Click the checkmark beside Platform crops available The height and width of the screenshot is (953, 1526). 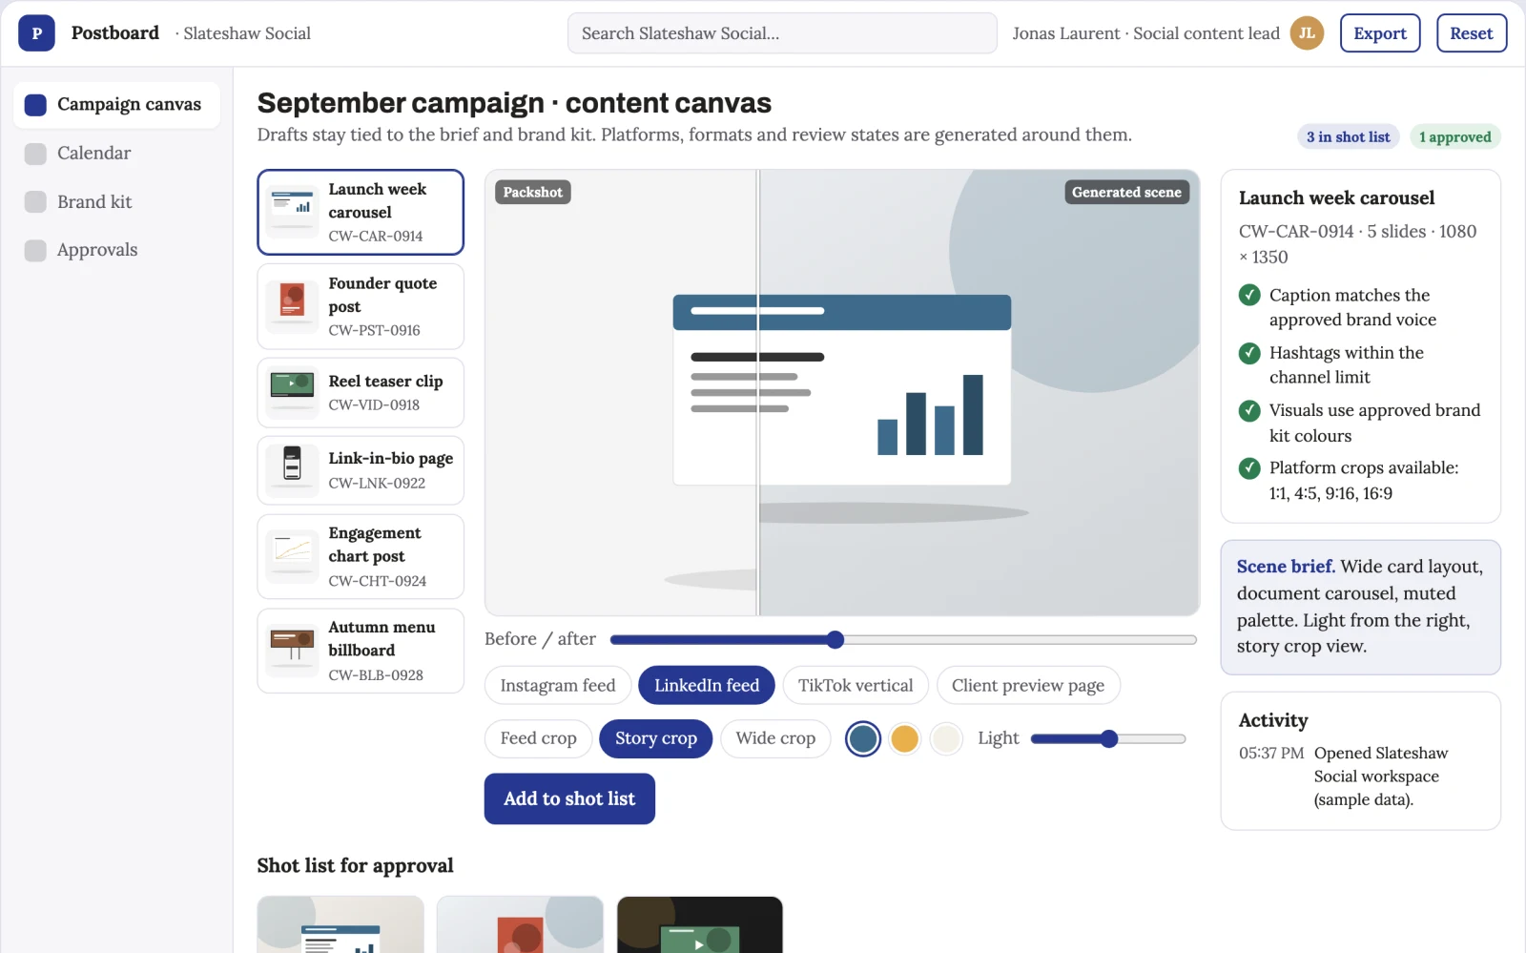click(x=1249, y=468)
